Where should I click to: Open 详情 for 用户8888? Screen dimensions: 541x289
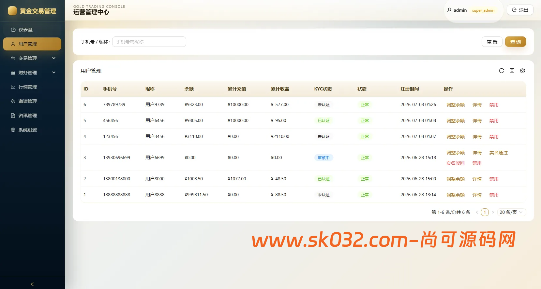[477, 195]
